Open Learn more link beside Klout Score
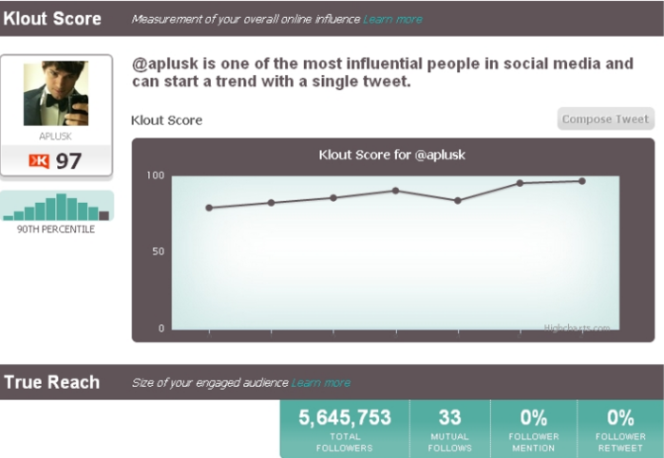 392,20
